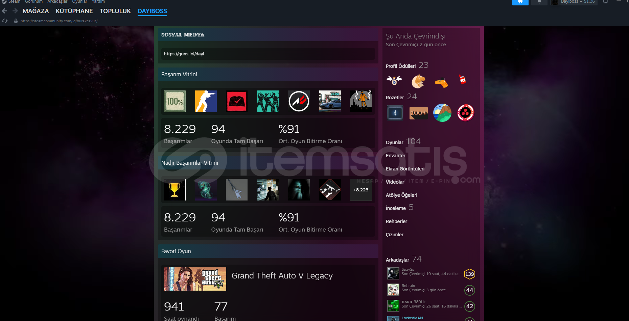Open the Envanter link
The width and height of the screenshot is (629, 321).
(x=396, y=156)
